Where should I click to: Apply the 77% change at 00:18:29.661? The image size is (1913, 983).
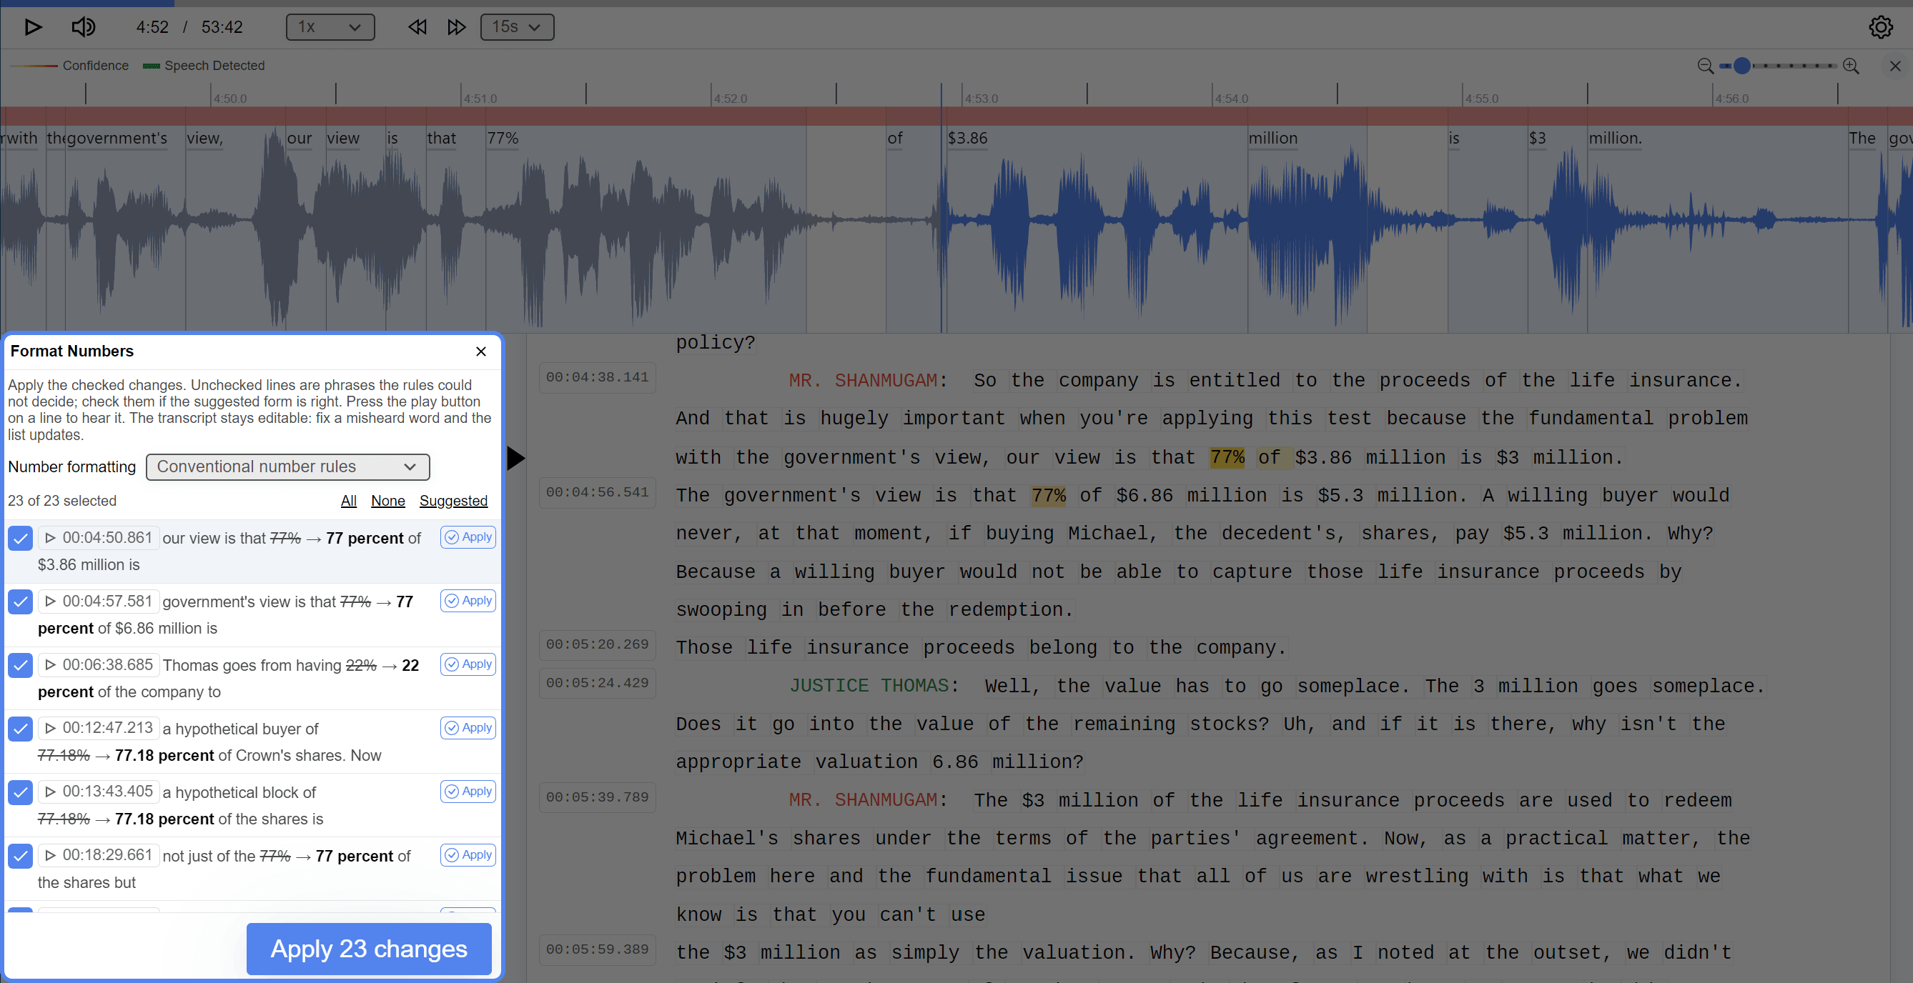click(468, 854)
